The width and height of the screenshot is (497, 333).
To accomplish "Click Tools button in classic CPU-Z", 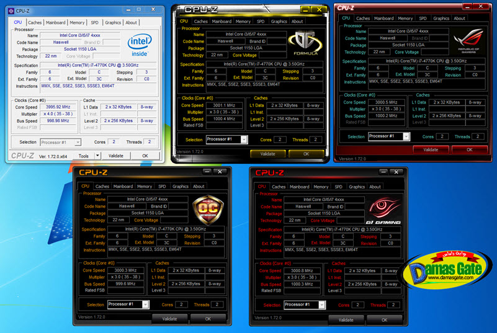I will [x=84, y=156].
